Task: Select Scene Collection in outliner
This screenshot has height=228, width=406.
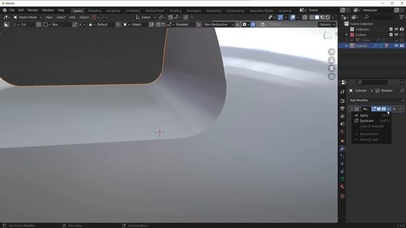Action: pos(362,24)
